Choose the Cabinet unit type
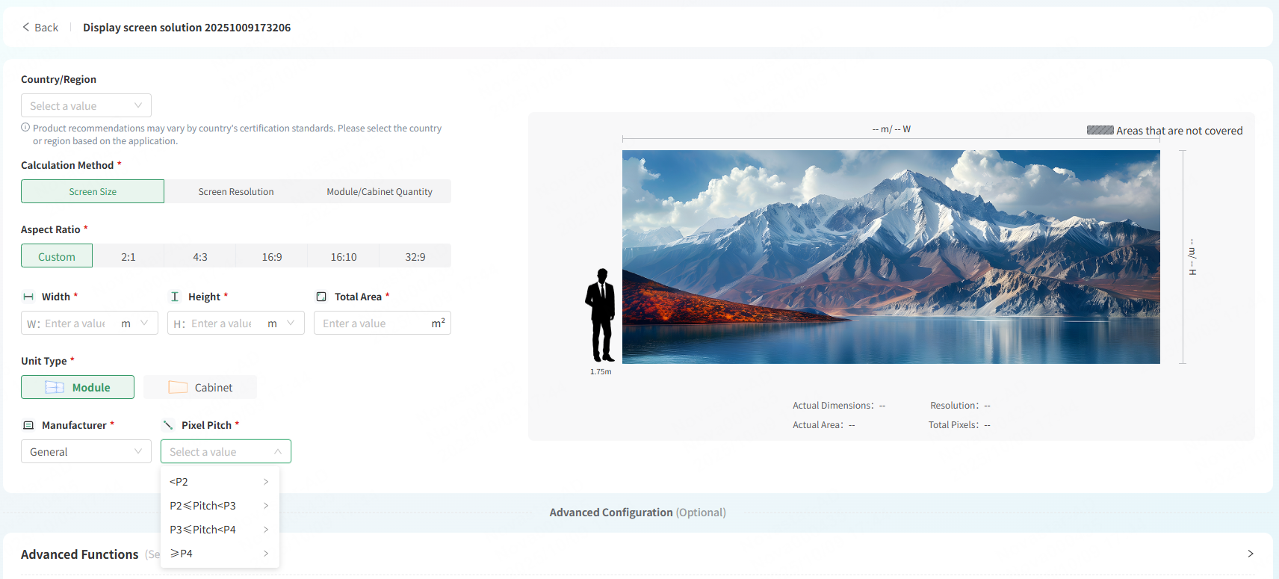 click(x=200, y=387)
